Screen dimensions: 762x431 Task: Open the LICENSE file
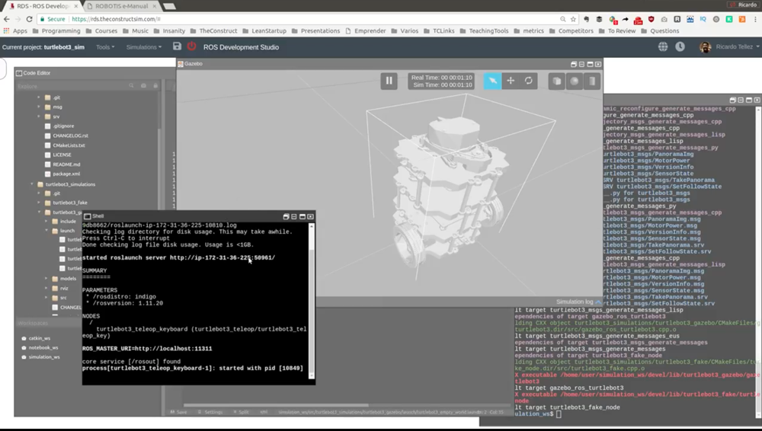pyautogui.click(x=62, y=155)
